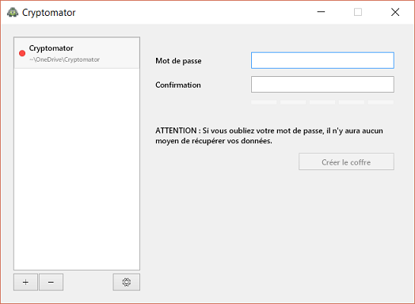The height and width of the screenshot is (304, 415).
Task: Click the ATTENTION warning text
Action: click(x=269, y=135)
